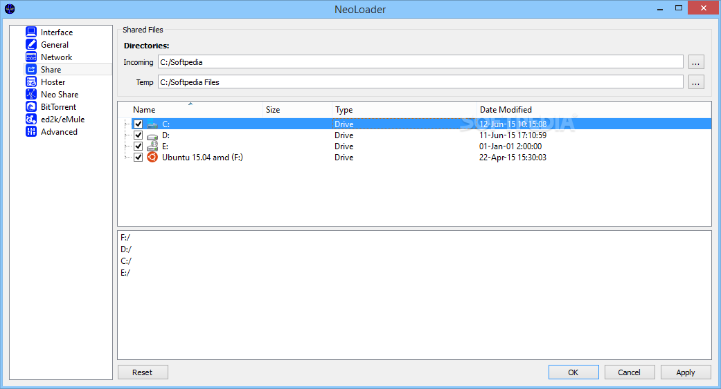
Task: Click the E: drive icon
Action: [x=152, y=146]
